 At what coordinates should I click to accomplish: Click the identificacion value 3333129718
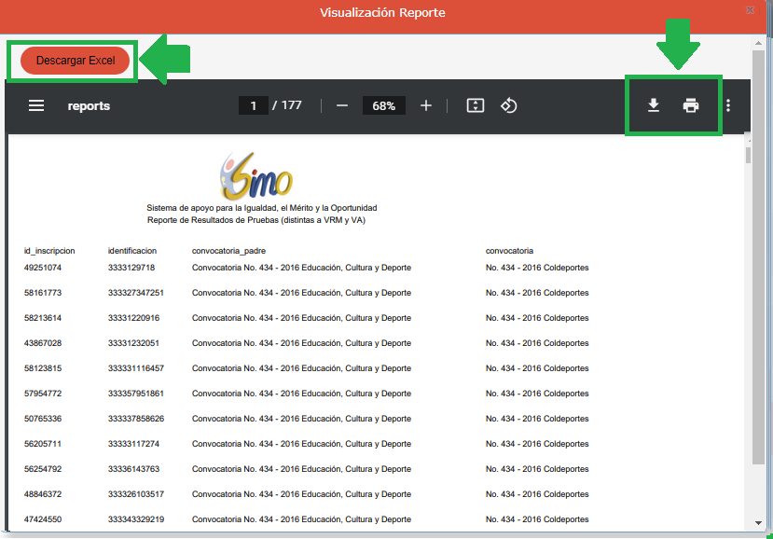(132, 269)
